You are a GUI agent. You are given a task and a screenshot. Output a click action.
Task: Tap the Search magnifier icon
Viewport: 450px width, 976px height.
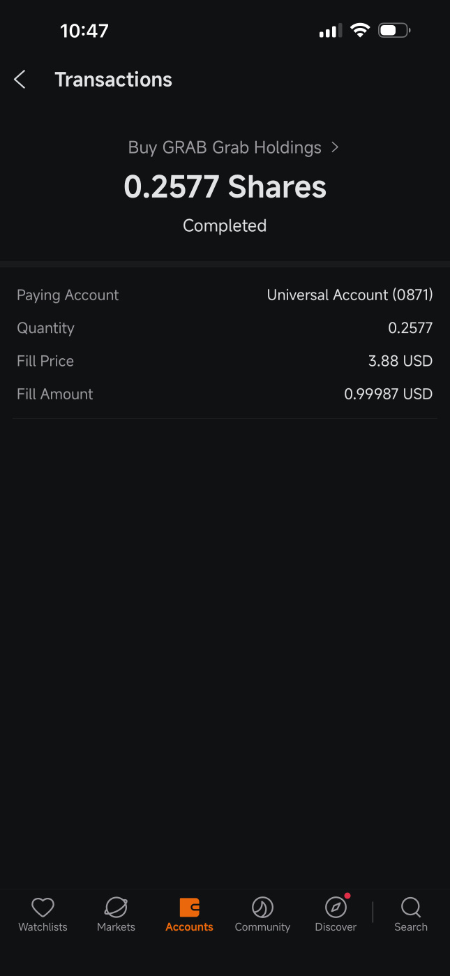pyautogui.click(x=411, y=907)
